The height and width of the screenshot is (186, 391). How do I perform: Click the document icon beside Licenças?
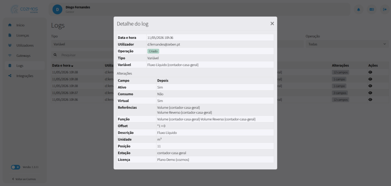point(10,35)
